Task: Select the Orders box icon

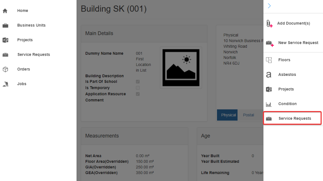Action: click(x=5, y=69)
